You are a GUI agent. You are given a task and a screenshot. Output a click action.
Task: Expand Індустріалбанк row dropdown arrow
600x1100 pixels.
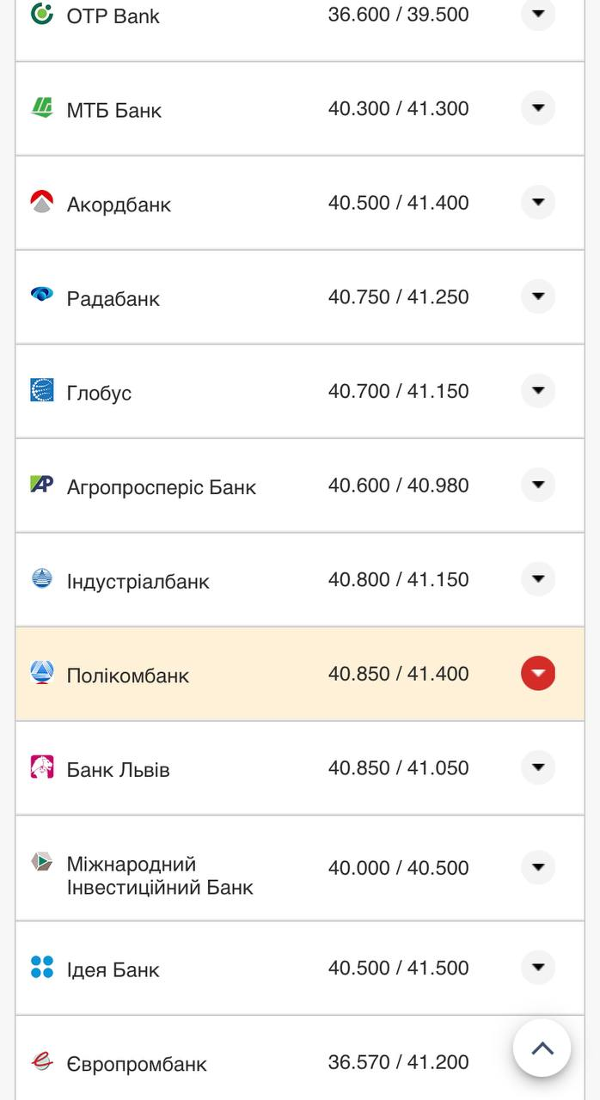pyautogui.click(x=538, y=579)
